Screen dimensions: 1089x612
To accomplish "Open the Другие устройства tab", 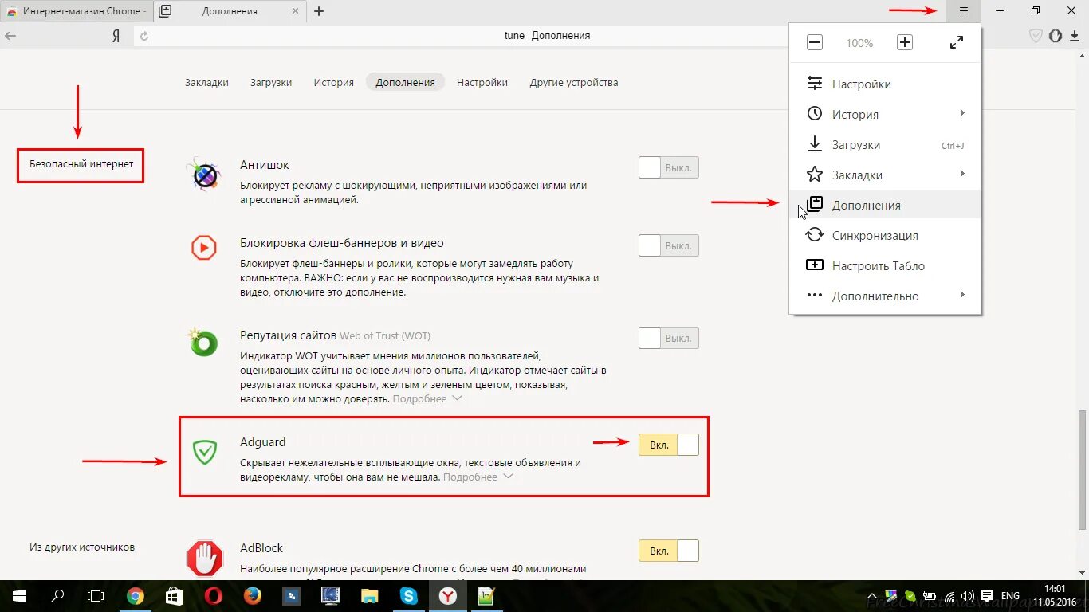I will pos(574,82).
